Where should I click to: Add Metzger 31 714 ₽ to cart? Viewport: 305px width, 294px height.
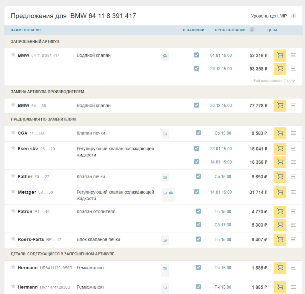coord(280,192)
